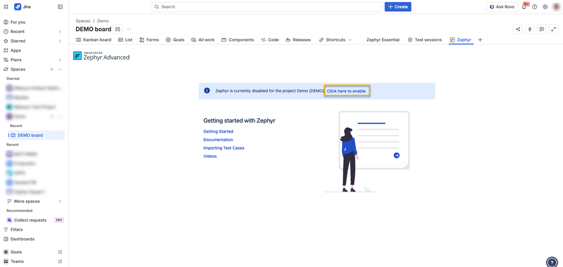Click here to enable Zephyr link

pyautogui.click(x=347, y=91)
